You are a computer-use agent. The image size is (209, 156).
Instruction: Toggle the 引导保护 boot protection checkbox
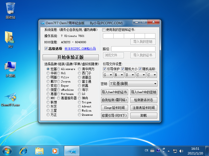pyautogui.click(x=105, y=69)
